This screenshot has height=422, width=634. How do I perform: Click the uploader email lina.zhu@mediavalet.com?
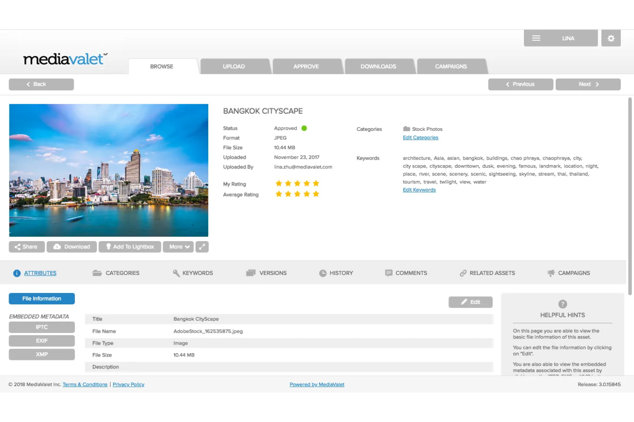303,167
